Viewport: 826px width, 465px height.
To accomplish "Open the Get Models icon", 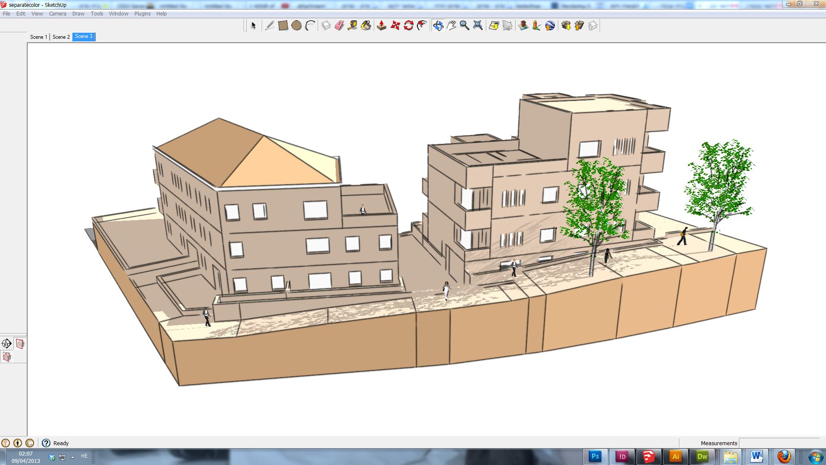I will pyautogui.click(x=566, y=25).
